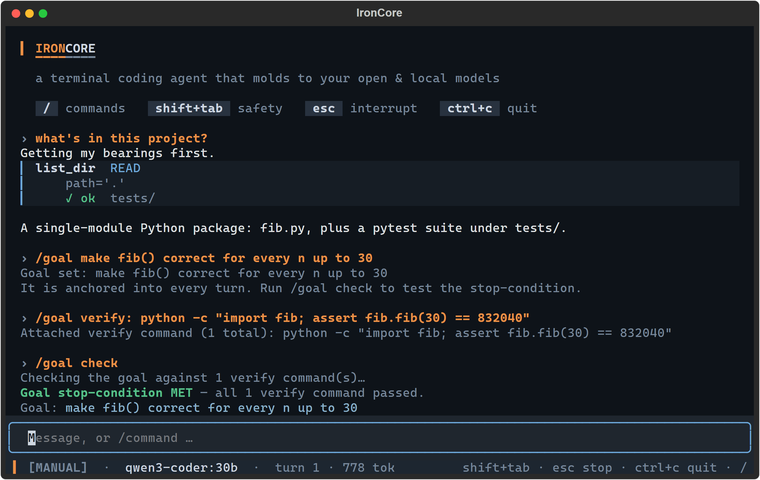Viewport: 760px width, 480px height.
Task: Click the 'esc' key badge in header
Action: pos(324,108)
